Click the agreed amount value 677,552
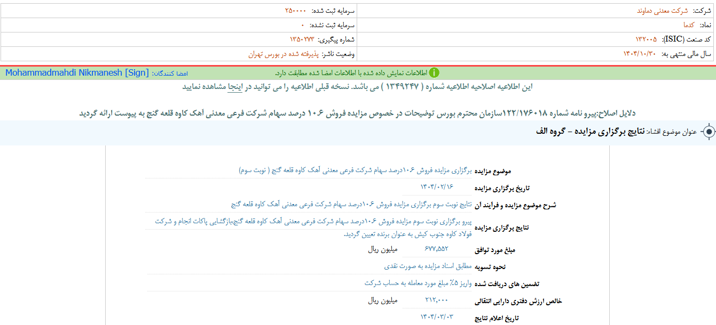This screenshot has height=325, width=716. [436, 248]
